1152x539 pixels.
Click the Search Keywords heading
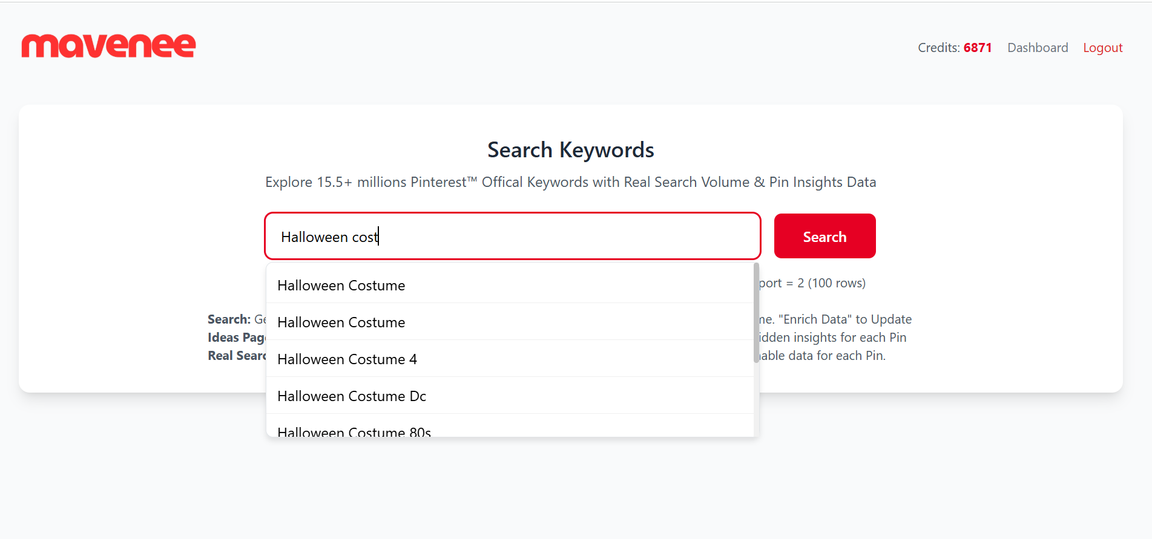point(570,150)
